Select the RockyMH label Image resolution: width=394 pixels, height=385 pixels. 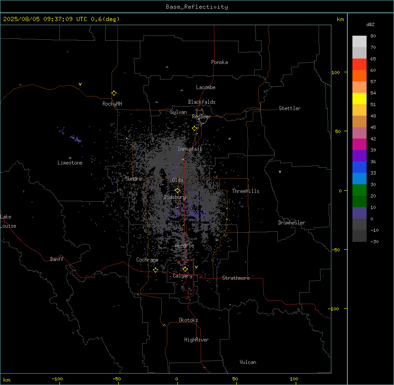pos(112,104)
